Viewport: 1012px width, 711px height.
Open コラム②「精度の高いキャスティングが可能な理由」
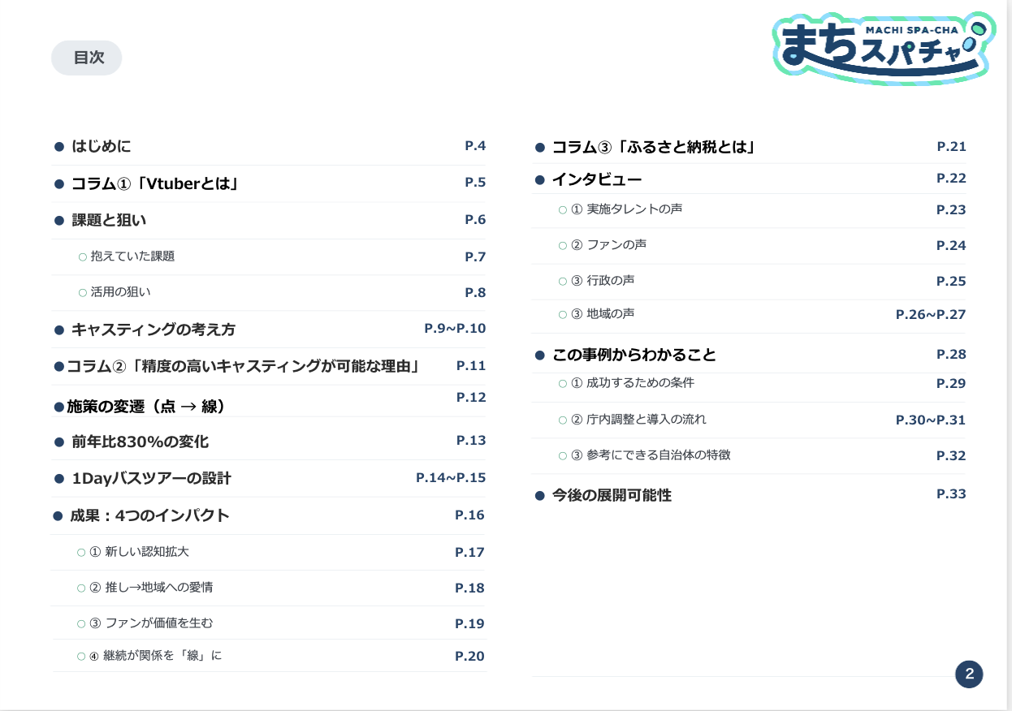click(x=242, y=366)
